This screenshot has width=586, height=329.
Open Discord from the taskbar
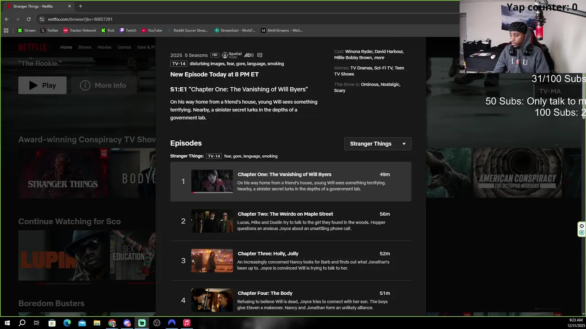click(127, 323)
